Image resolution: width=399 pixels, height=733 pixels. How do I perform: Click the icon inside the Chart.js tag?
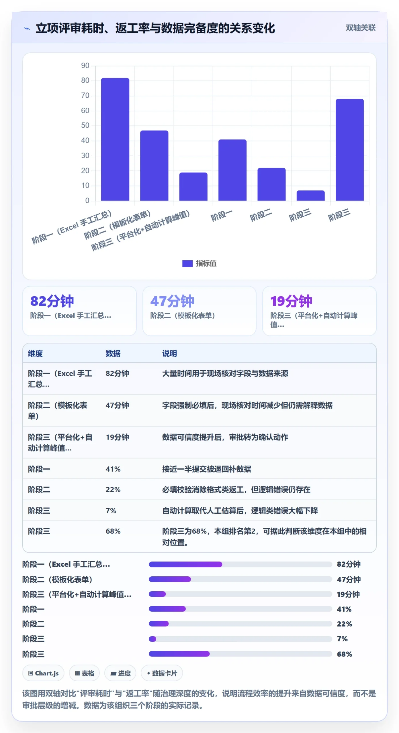point(31,673)
